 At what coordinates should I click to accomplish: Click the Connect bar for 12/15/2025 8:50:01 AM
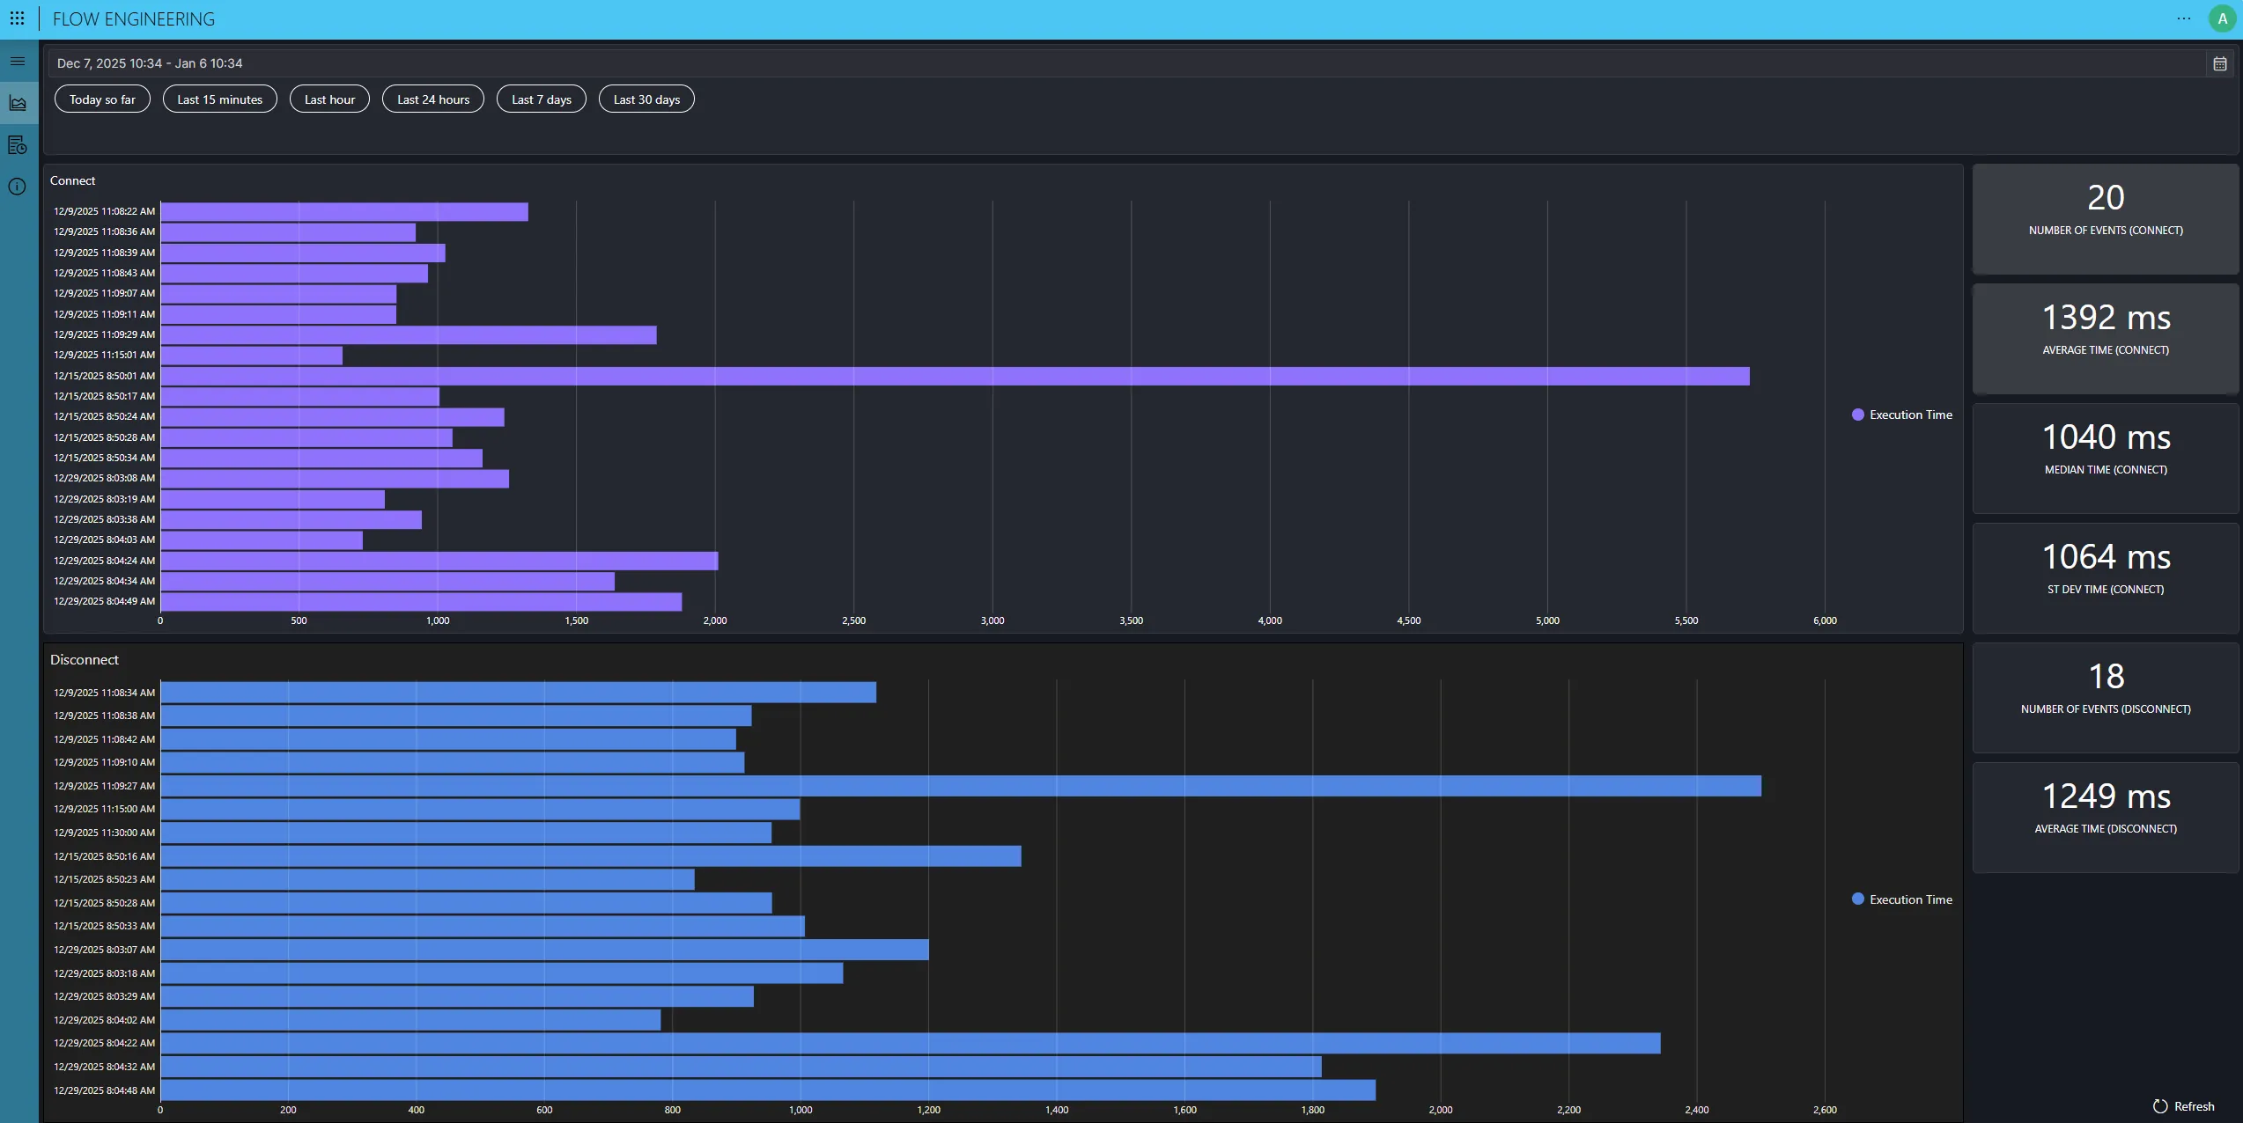point(955,376)
